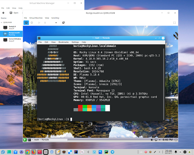194x155 pixels.
Task: Click the white color block in neofetch output
Action: (108, 108)
